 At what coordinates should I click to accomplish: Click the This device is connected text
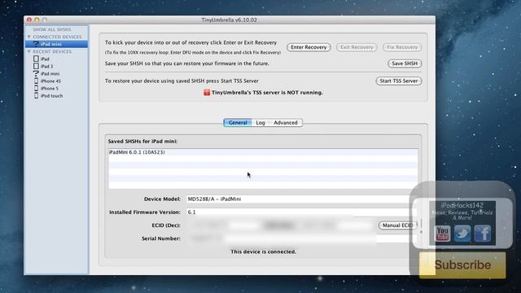pyautogui.click(x=263, y=251)
